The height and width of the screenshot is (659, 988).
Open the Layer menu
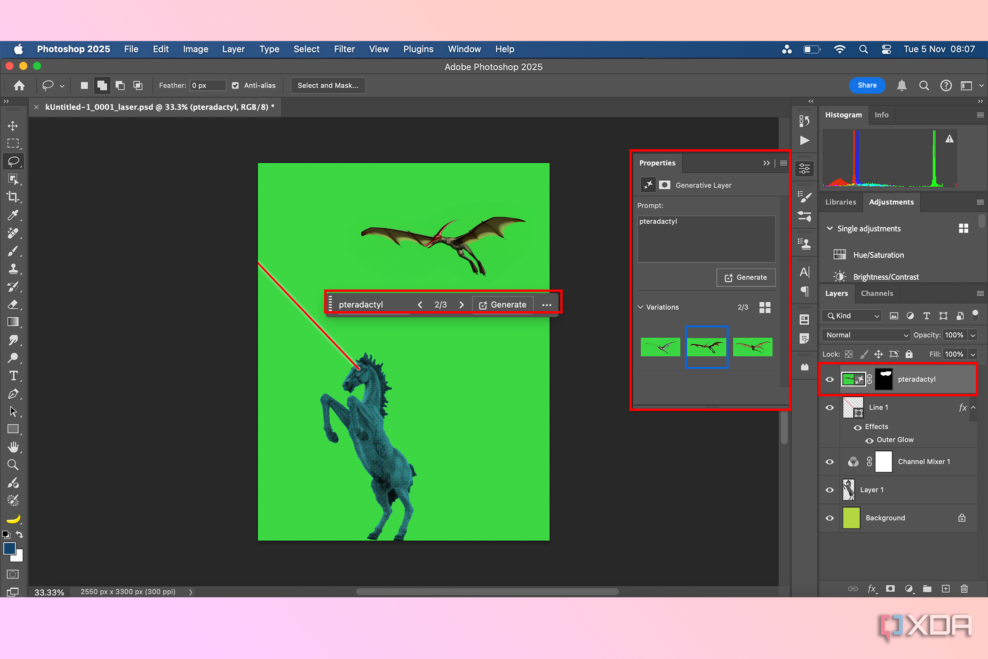(233, 49)
